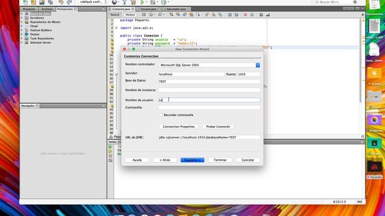Click the Profile Project icon
385x216 pixels.
tap(164, 2)
